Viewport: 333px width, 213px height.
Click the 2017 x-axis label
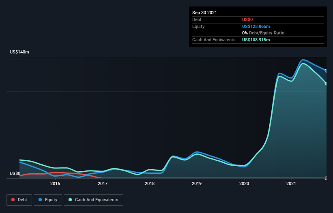(103, 183)
